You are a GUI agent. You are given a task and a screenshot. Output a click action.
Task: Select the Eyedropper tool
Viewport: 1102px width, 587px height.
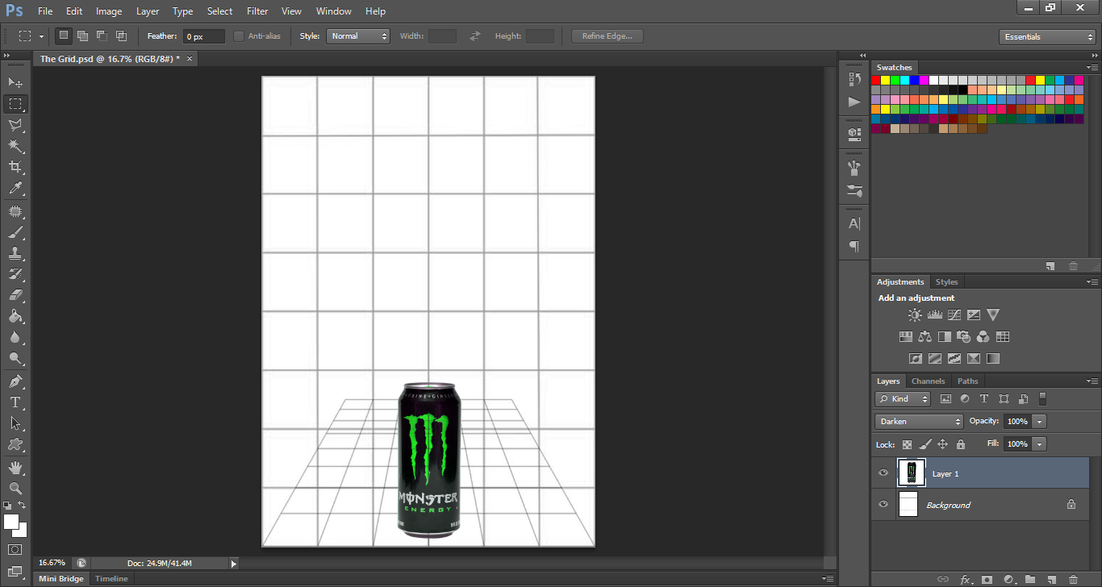click(x=15, y=189)
